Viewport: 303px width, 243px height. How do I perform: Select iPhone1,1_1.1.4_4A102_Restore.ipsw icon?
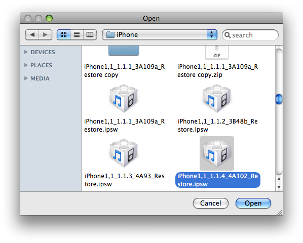pyautogui.click(x=217, y=153)
